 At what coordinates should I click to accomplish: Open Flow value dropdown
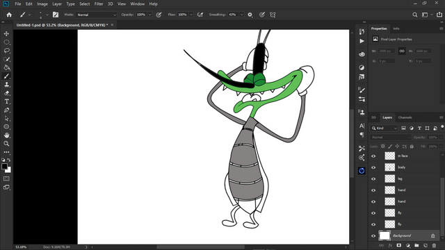[191, 15]
